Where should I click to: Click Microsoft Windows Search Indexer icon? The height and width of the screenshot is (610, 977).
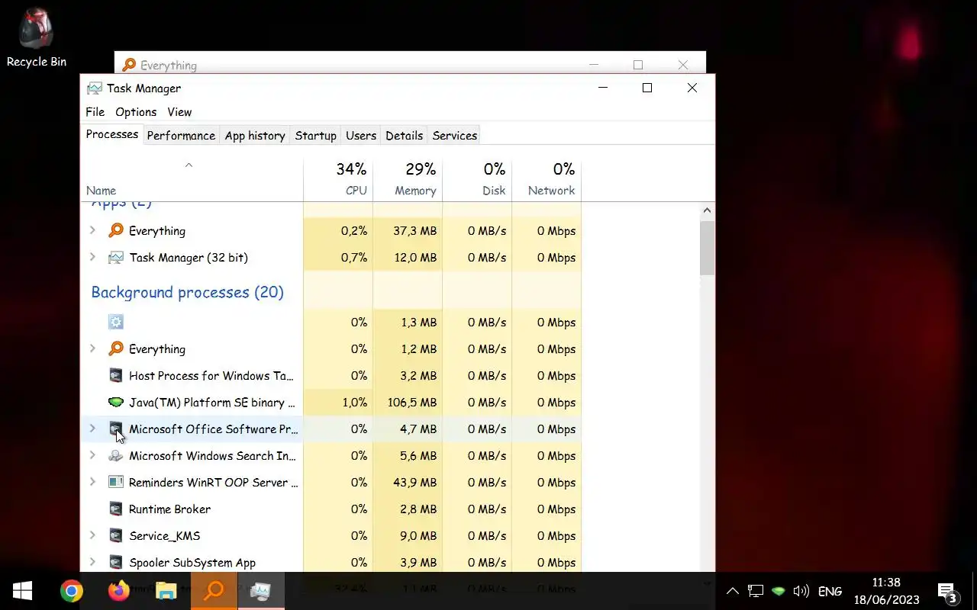[x=116, y=455]
